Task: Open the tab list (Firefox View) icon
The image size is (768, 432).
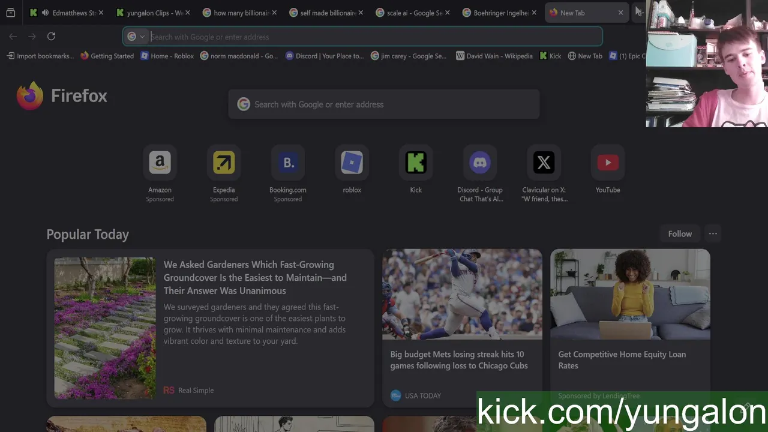Action: pyautogui.click(x=10, y=13)
